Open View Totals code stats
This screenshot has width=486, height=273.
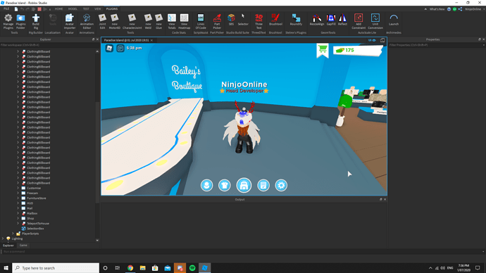172,21
